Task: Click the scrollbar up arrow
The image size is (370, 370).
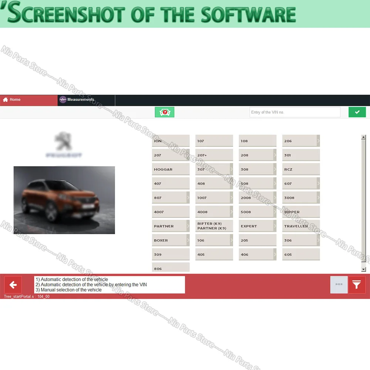Action: pyautogui.click(x=363, y=137)
